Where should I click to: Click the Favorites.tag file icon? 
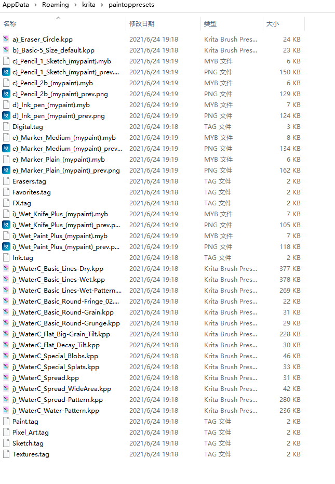(x=6, y=192)
